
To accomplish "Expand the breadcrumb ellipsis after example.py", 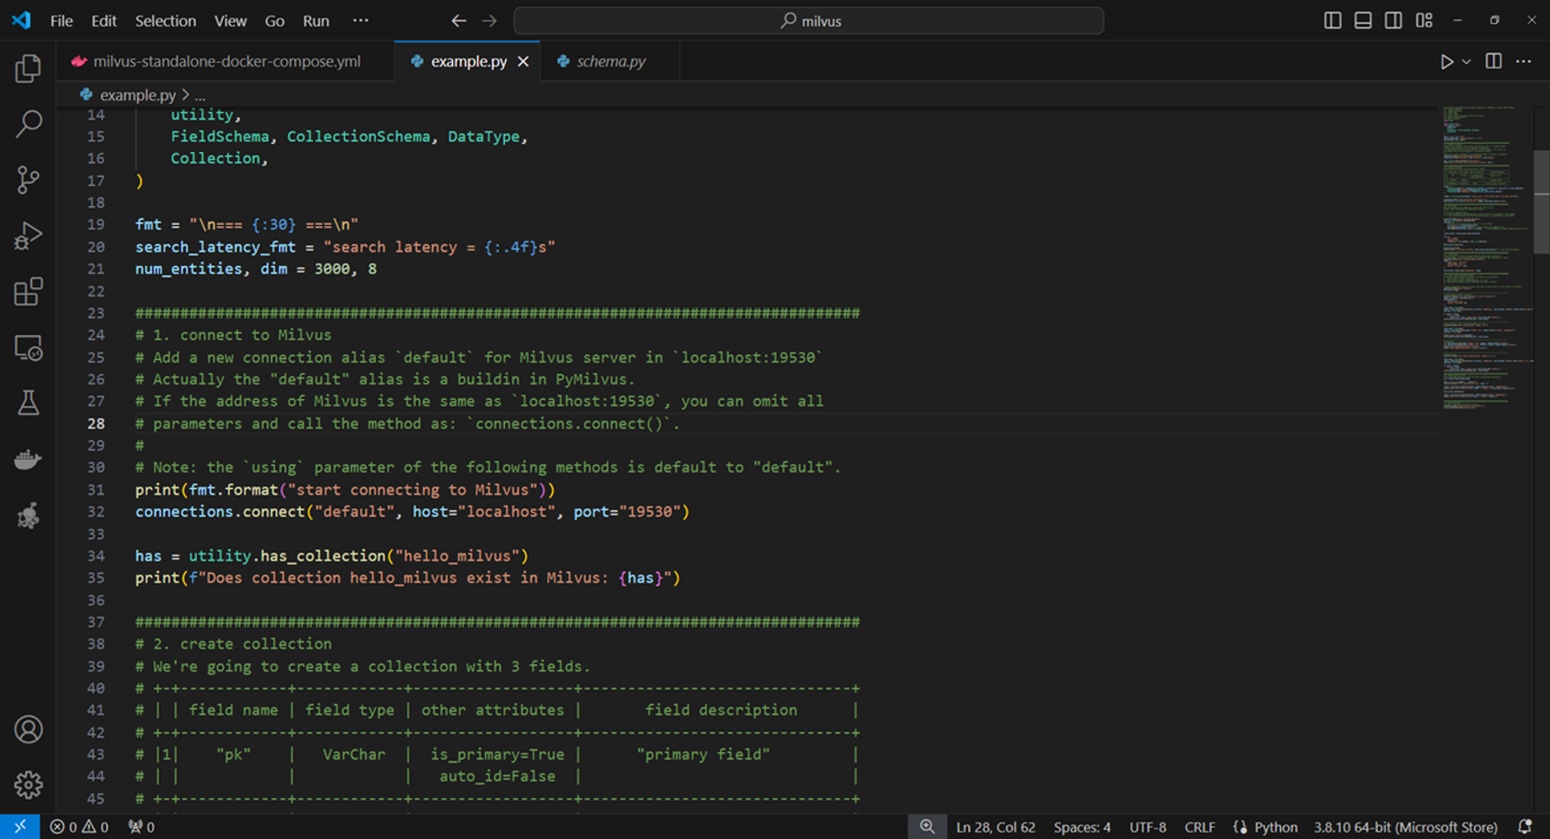I will click(200, 95).
